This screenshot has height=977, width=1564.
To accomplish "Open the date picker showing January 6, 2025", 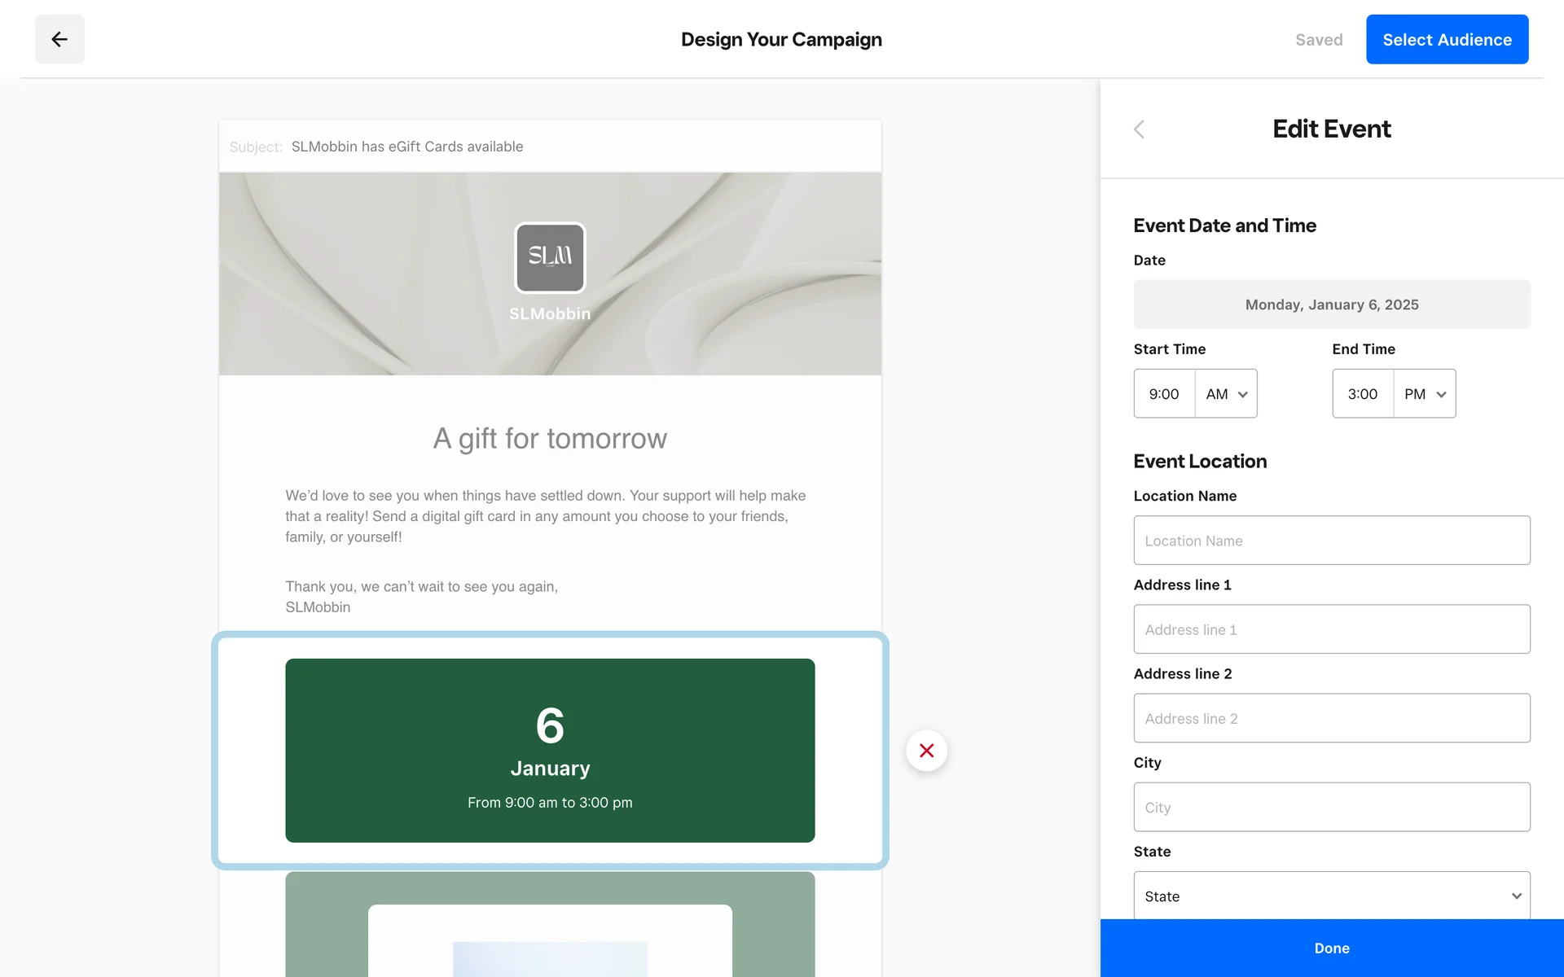I will click(x=1331, y=304).
